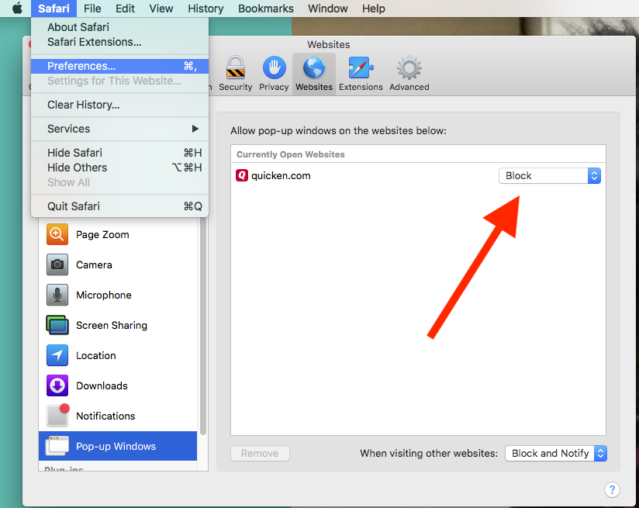Click the Remove button
Screen dimensions: 639x508
click(260, 454)
